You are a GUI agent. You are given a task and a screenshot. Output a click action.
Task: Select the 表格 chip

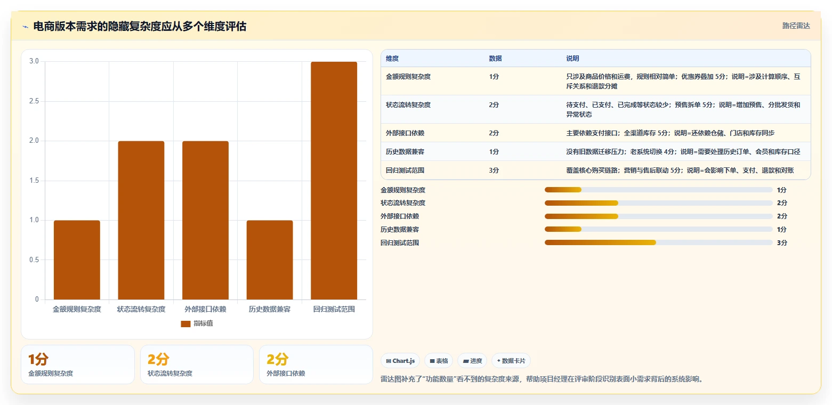(x=439, y=361)
